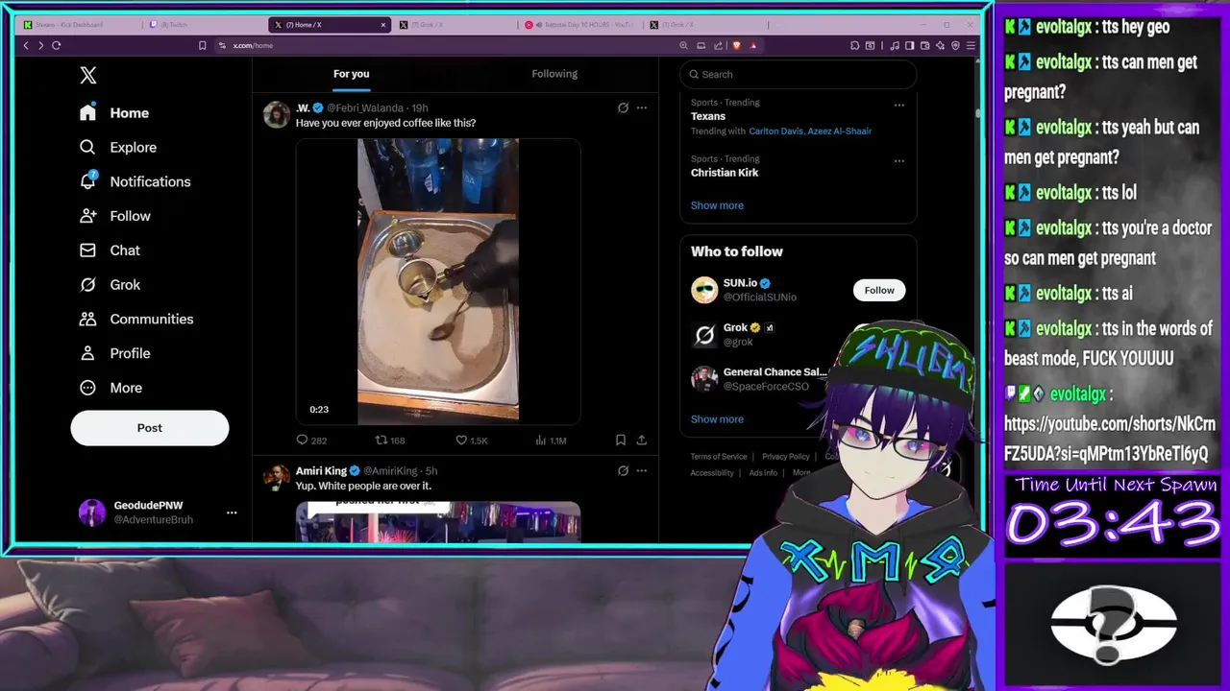Click Grok icon on Febri_Walanda post
This screenshot has height=691, width=1230.
623,108
